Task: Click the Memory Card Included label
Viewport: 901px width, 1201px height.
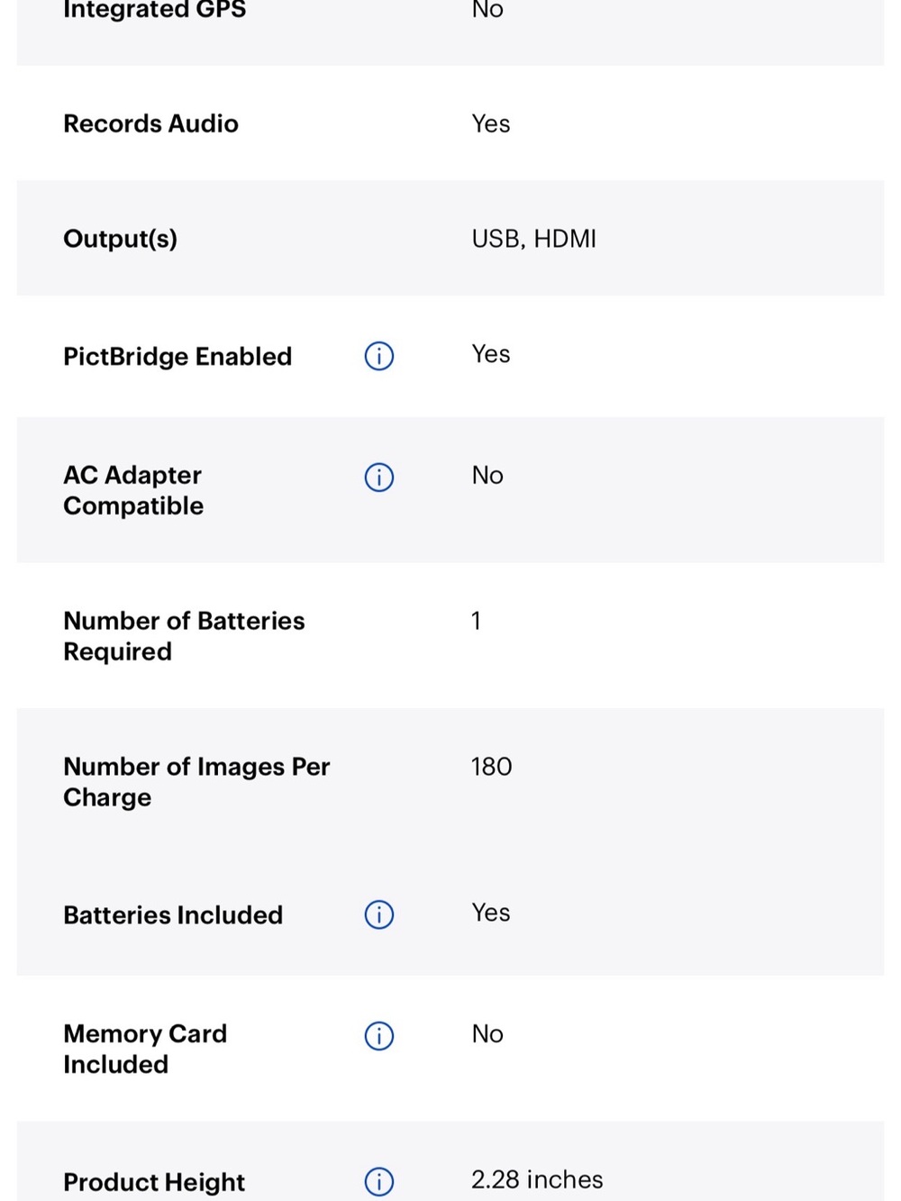Action: tap(145, 1049)
